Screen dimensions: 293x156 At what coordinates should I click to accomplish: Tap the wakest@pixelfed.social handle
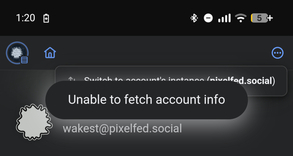click(122, 128)
